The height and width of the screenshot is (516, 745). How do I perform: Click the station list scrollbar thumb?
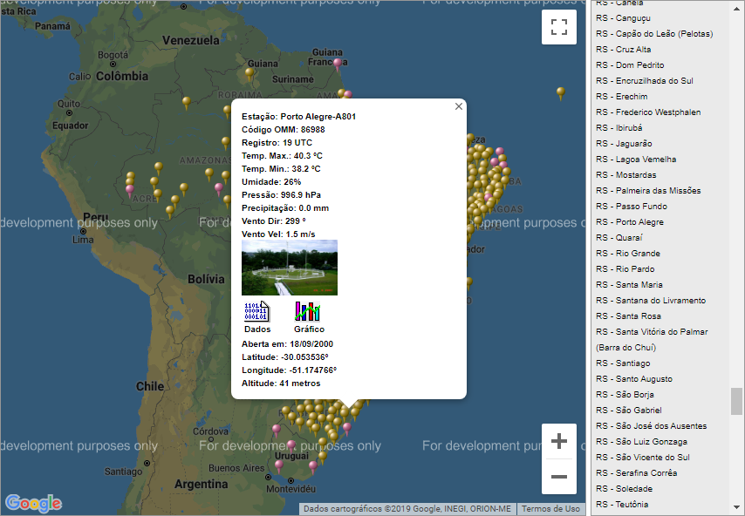tap(737, 401)
